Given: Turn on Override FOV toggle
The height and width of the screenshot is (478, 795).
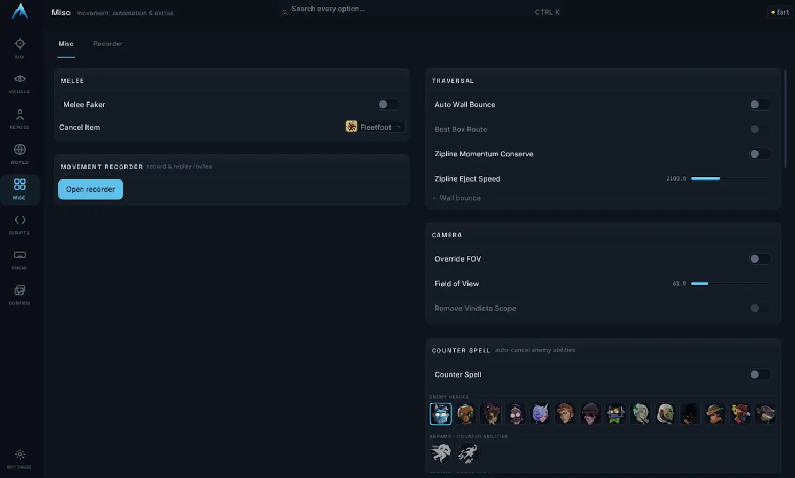Looking at the screenshot, I should tap(760, 259).
